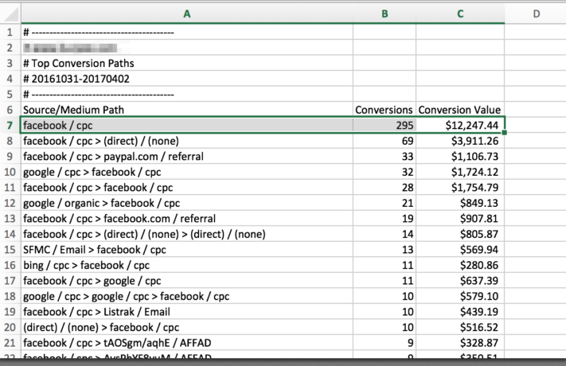Select 'facebook / cpc > paypal.com / referral' cell
The image size is (566, 366).
tap(115, 156)
